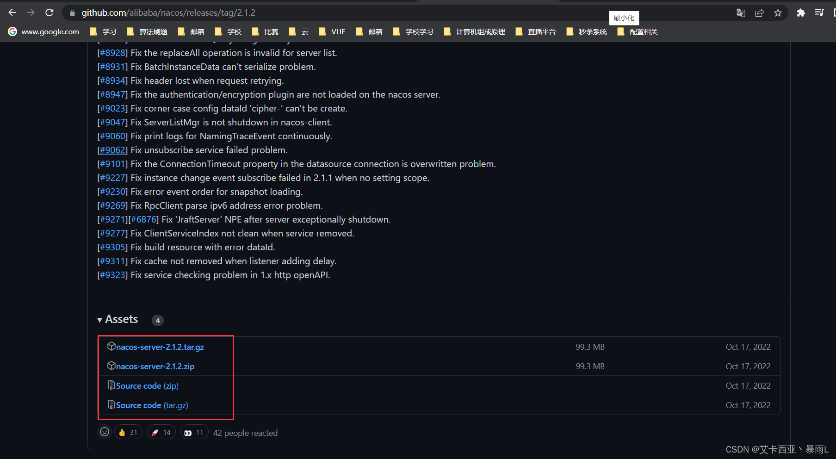This screenshot has height=459, width=836.
Task: Collapse the Assets section triangle
Action: point(100,320)
